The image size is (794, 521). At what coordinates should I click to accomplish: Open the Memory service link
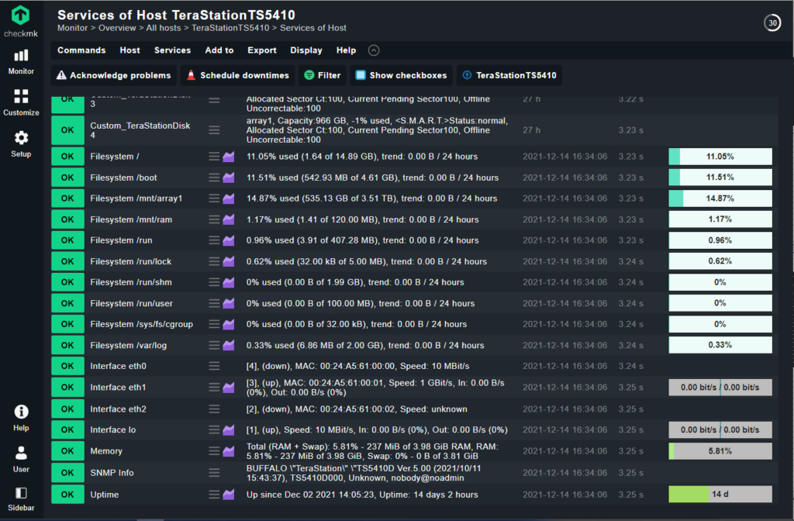106,451
